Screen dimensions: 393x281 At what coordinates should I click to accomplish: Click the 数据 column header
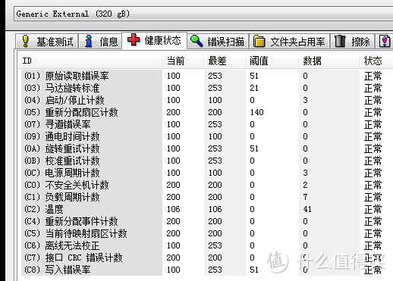[329, 61]
